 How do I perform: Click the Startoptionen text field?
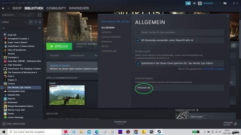point(180,88)
